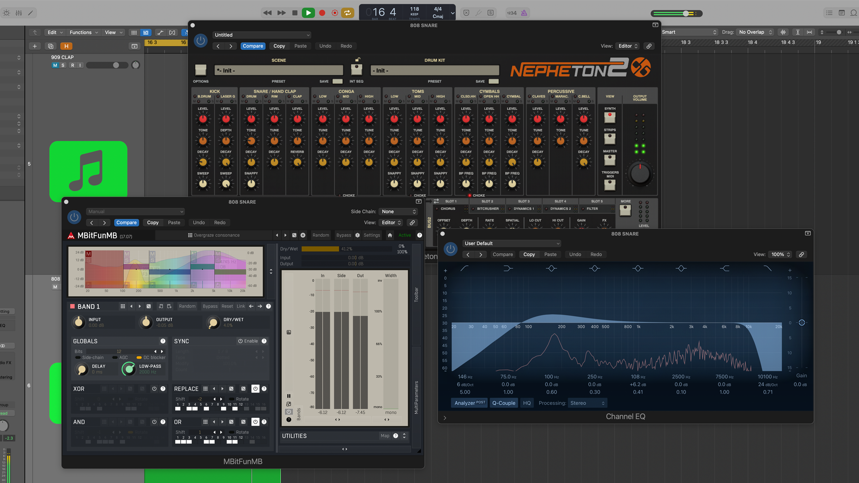
Task: Click Redo in the Nepheton plugin header
Action: click(x=346, y=46)
